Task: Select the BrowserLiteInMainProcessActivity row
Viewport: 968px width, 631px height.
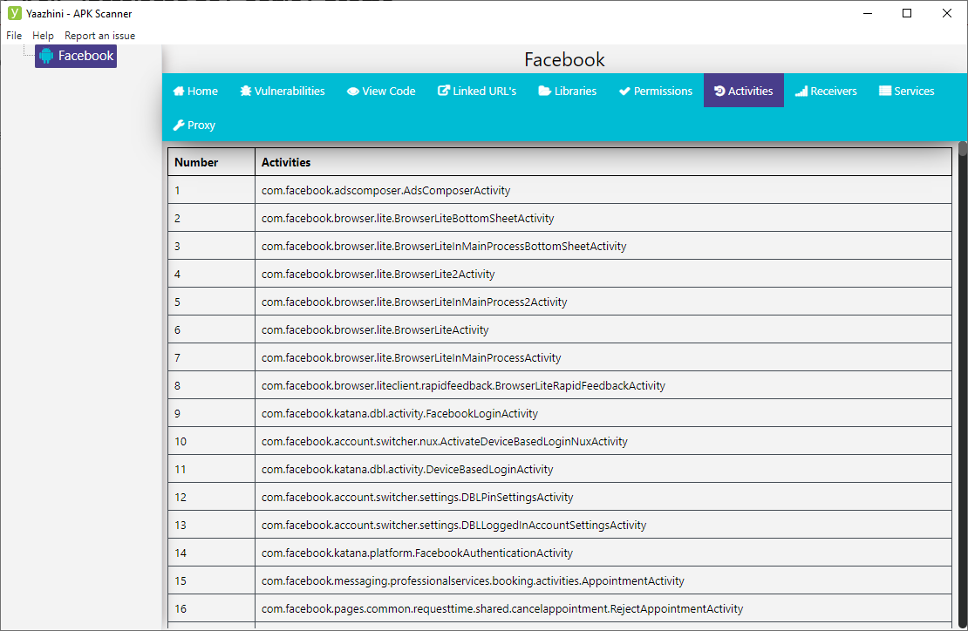Action: tap(560, 357)
